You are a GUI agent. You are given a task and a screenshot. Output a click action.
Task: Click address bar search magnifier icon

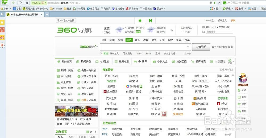click(x=225, y=3)
